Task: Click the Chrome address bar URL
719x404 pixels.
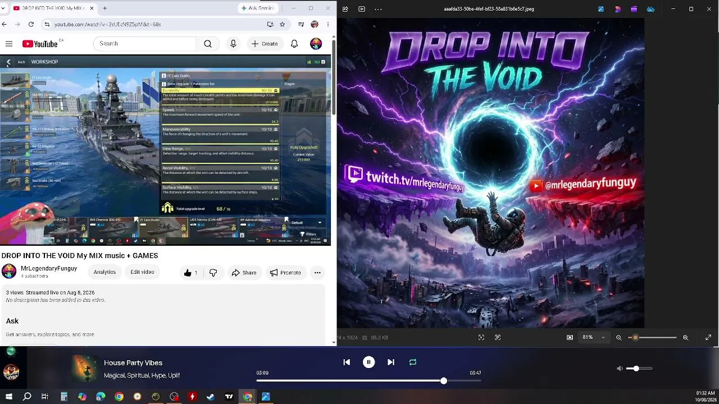Action: point(107,24)
